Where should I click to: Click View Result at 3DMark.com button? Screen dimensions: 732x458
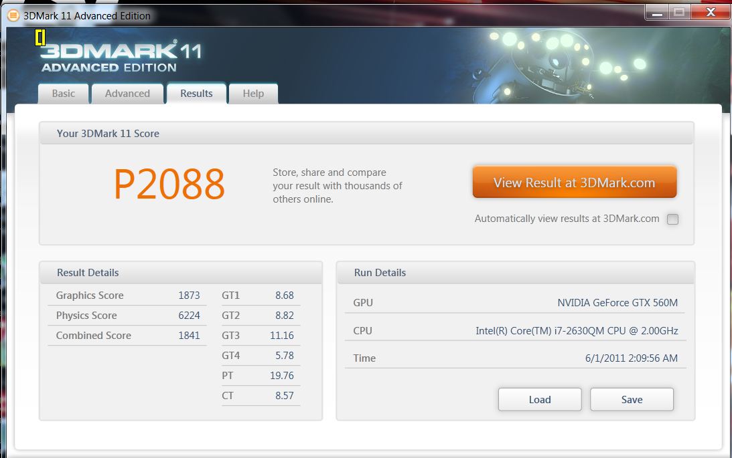click(574, 182)
